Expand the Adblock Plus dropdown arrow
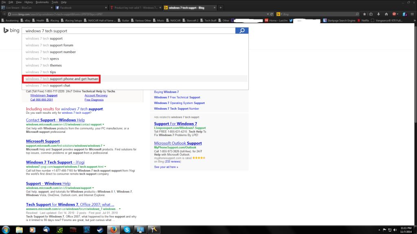This screenshot has height=234, width=417. tap(397, 14)
